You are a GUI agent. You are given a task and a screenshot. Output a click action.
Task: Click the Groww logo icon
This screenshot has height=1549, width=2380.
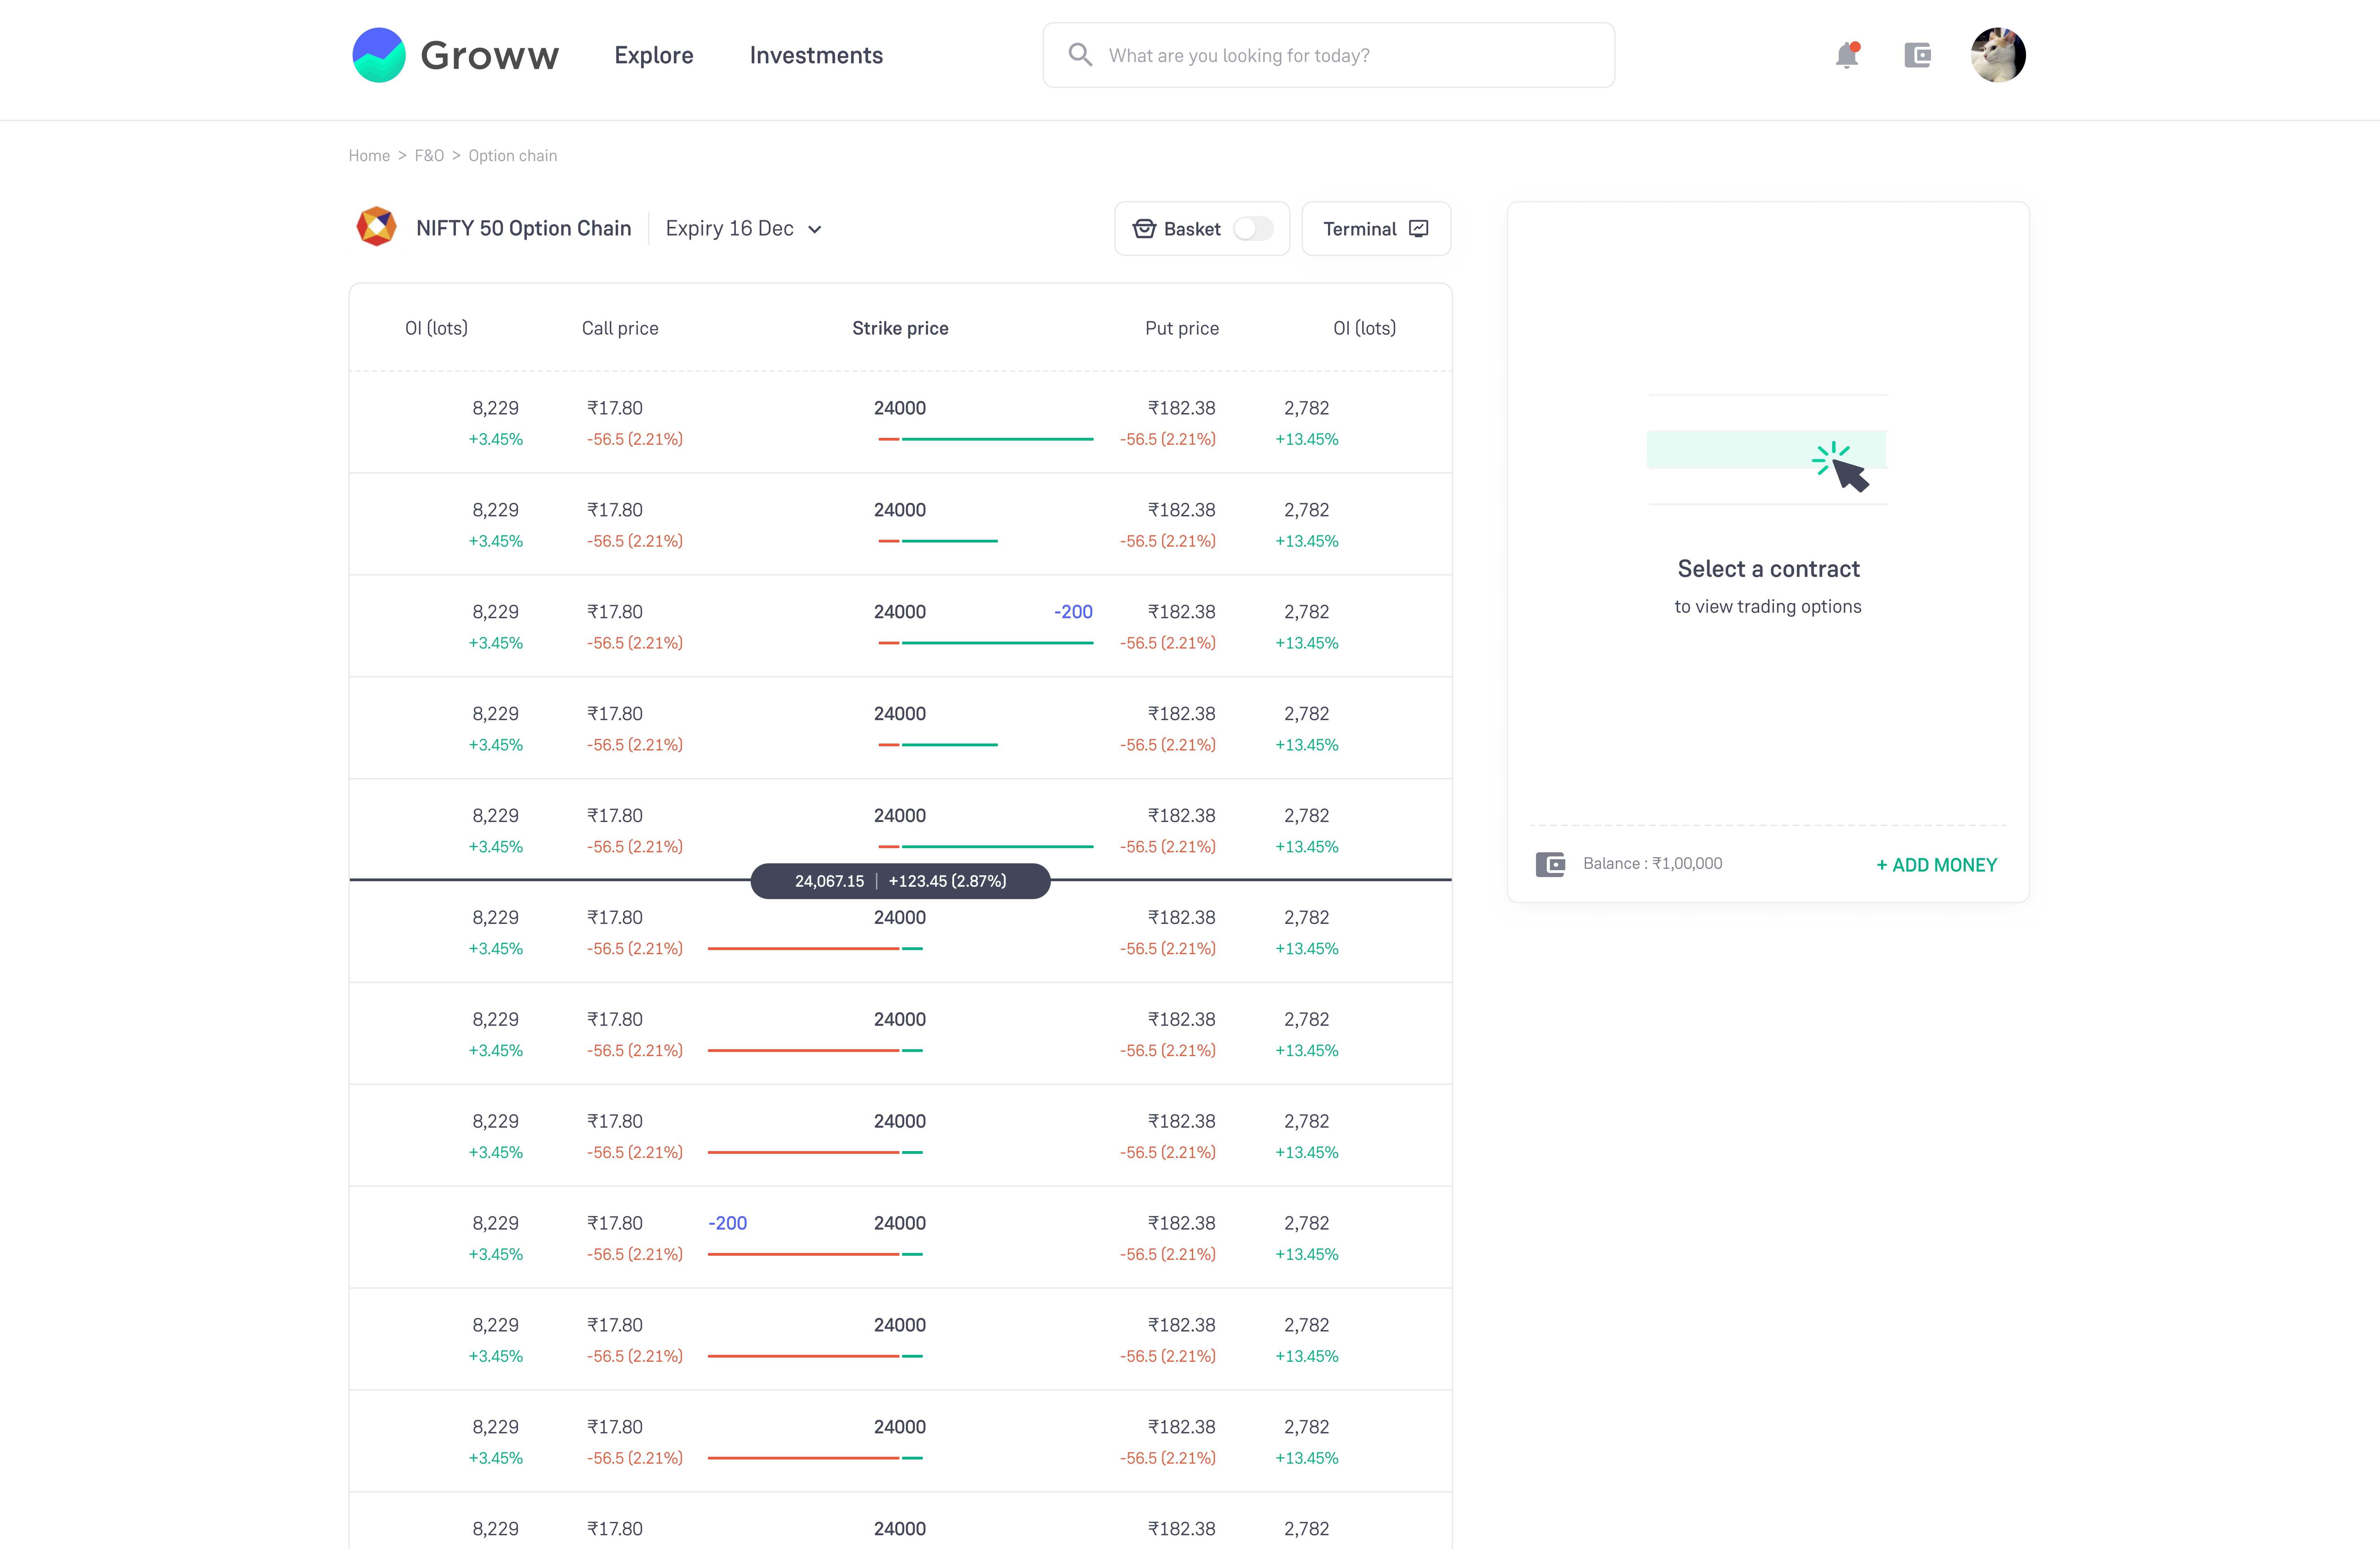(379, 55)
